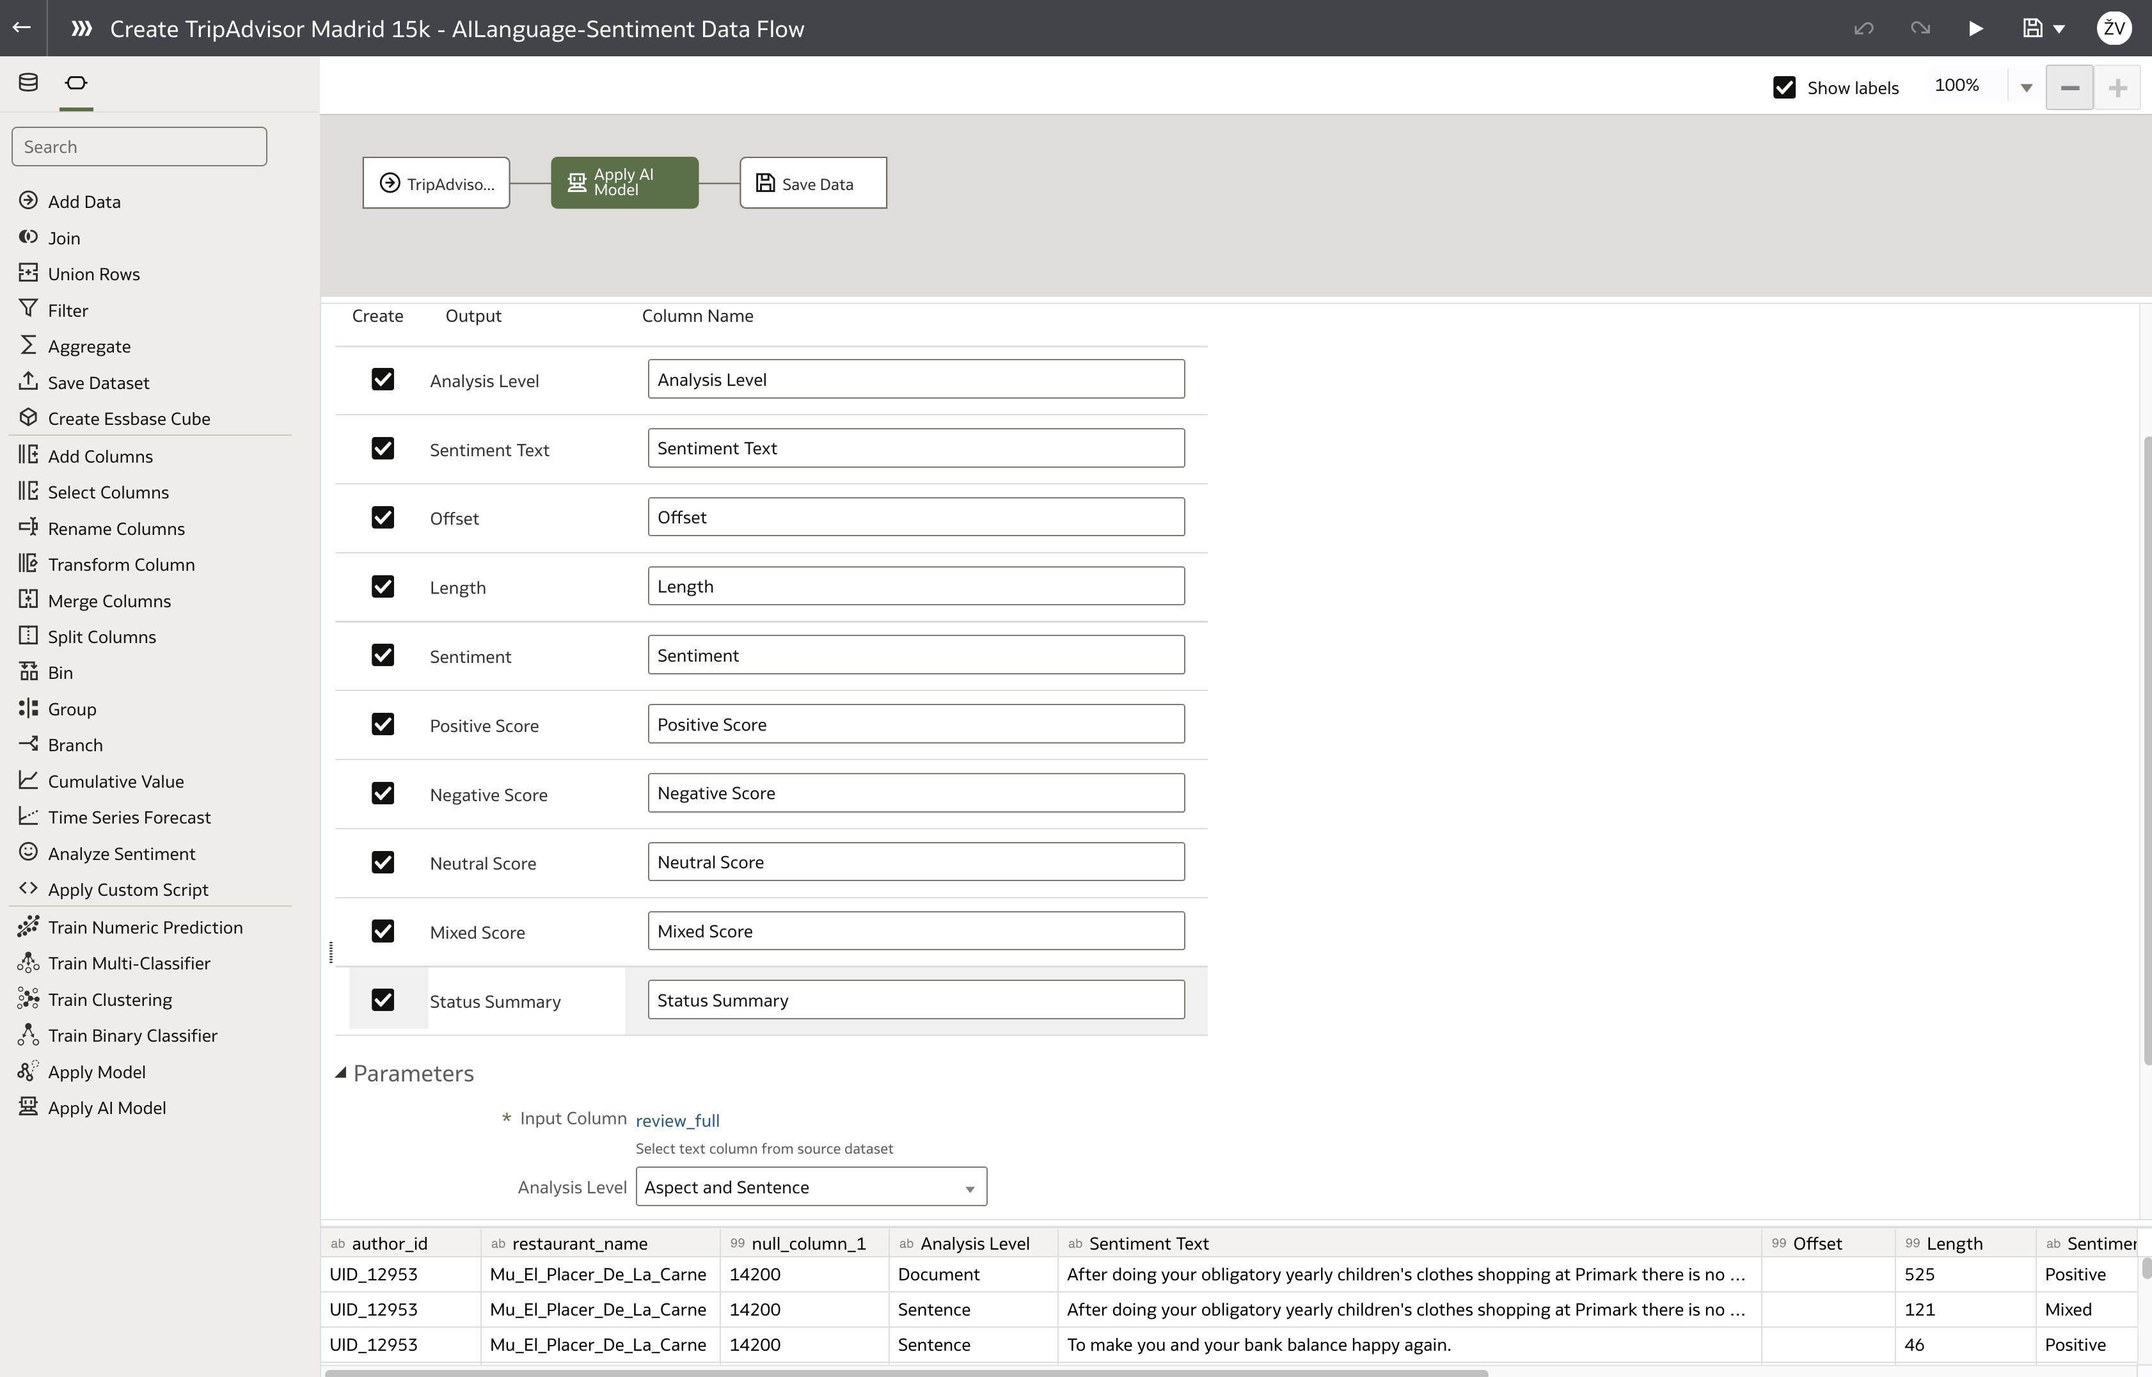The image size is (2152, 1377).
Task: Uncheck the Sentiment output checkbox
Action: pos(383,655)
